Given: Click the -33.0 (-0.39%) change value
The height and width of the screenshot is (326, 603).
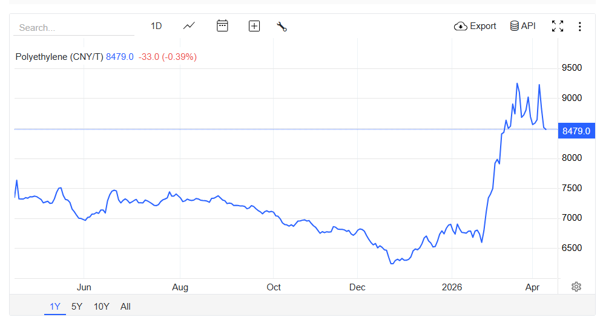Looking at the screenshot, I should (168, 57).
